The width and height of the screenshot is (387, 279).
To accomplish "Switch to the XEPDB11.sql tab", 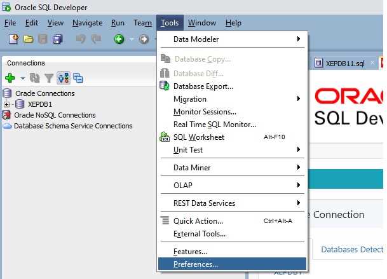I will tap(345, 64).
